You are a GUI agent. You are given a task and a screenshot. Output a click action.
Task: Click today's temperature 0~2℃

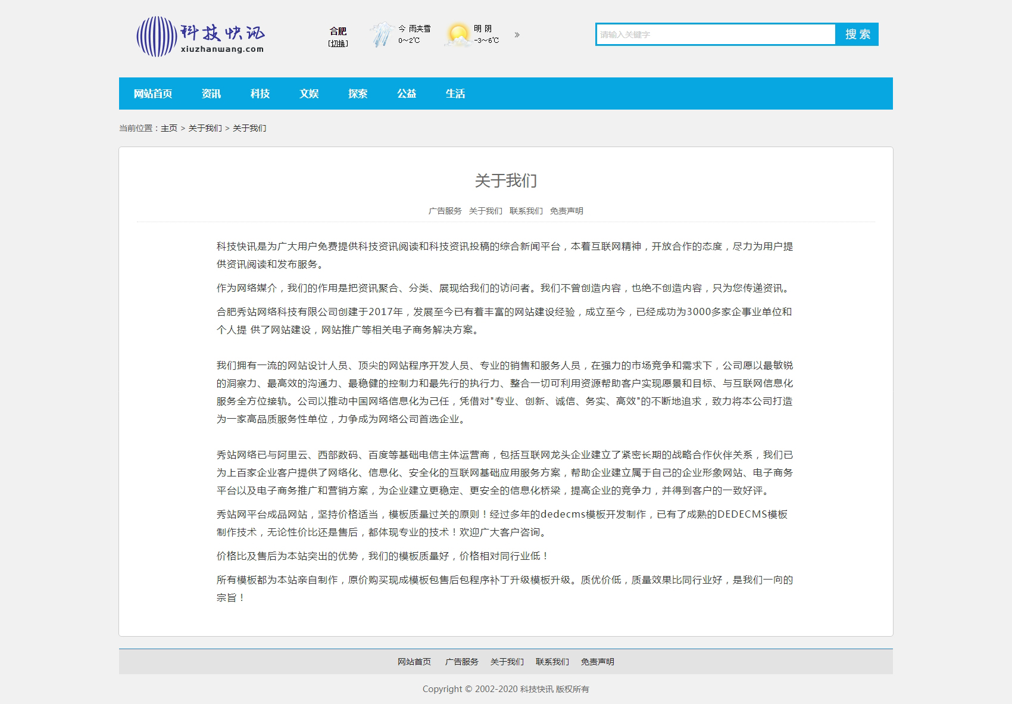pyautogui.click(x=409, y=41)
